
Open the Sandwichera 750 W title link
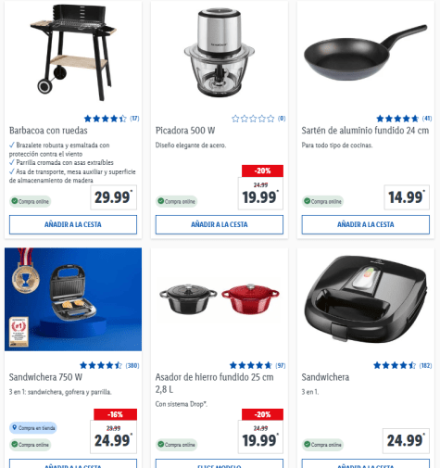[45, 377]
